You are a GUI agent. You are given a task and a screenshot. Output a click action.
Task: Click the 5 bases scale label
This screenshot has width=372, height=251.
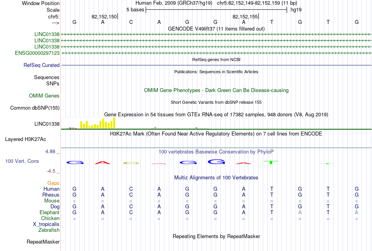[135, 10]
